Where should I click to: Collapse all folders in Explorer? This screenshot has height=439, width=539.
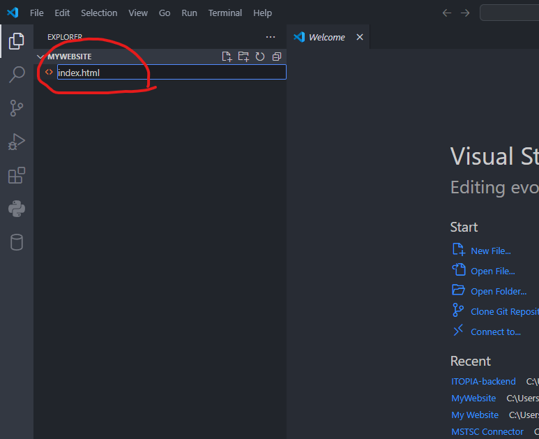click(x=277, y=57)
